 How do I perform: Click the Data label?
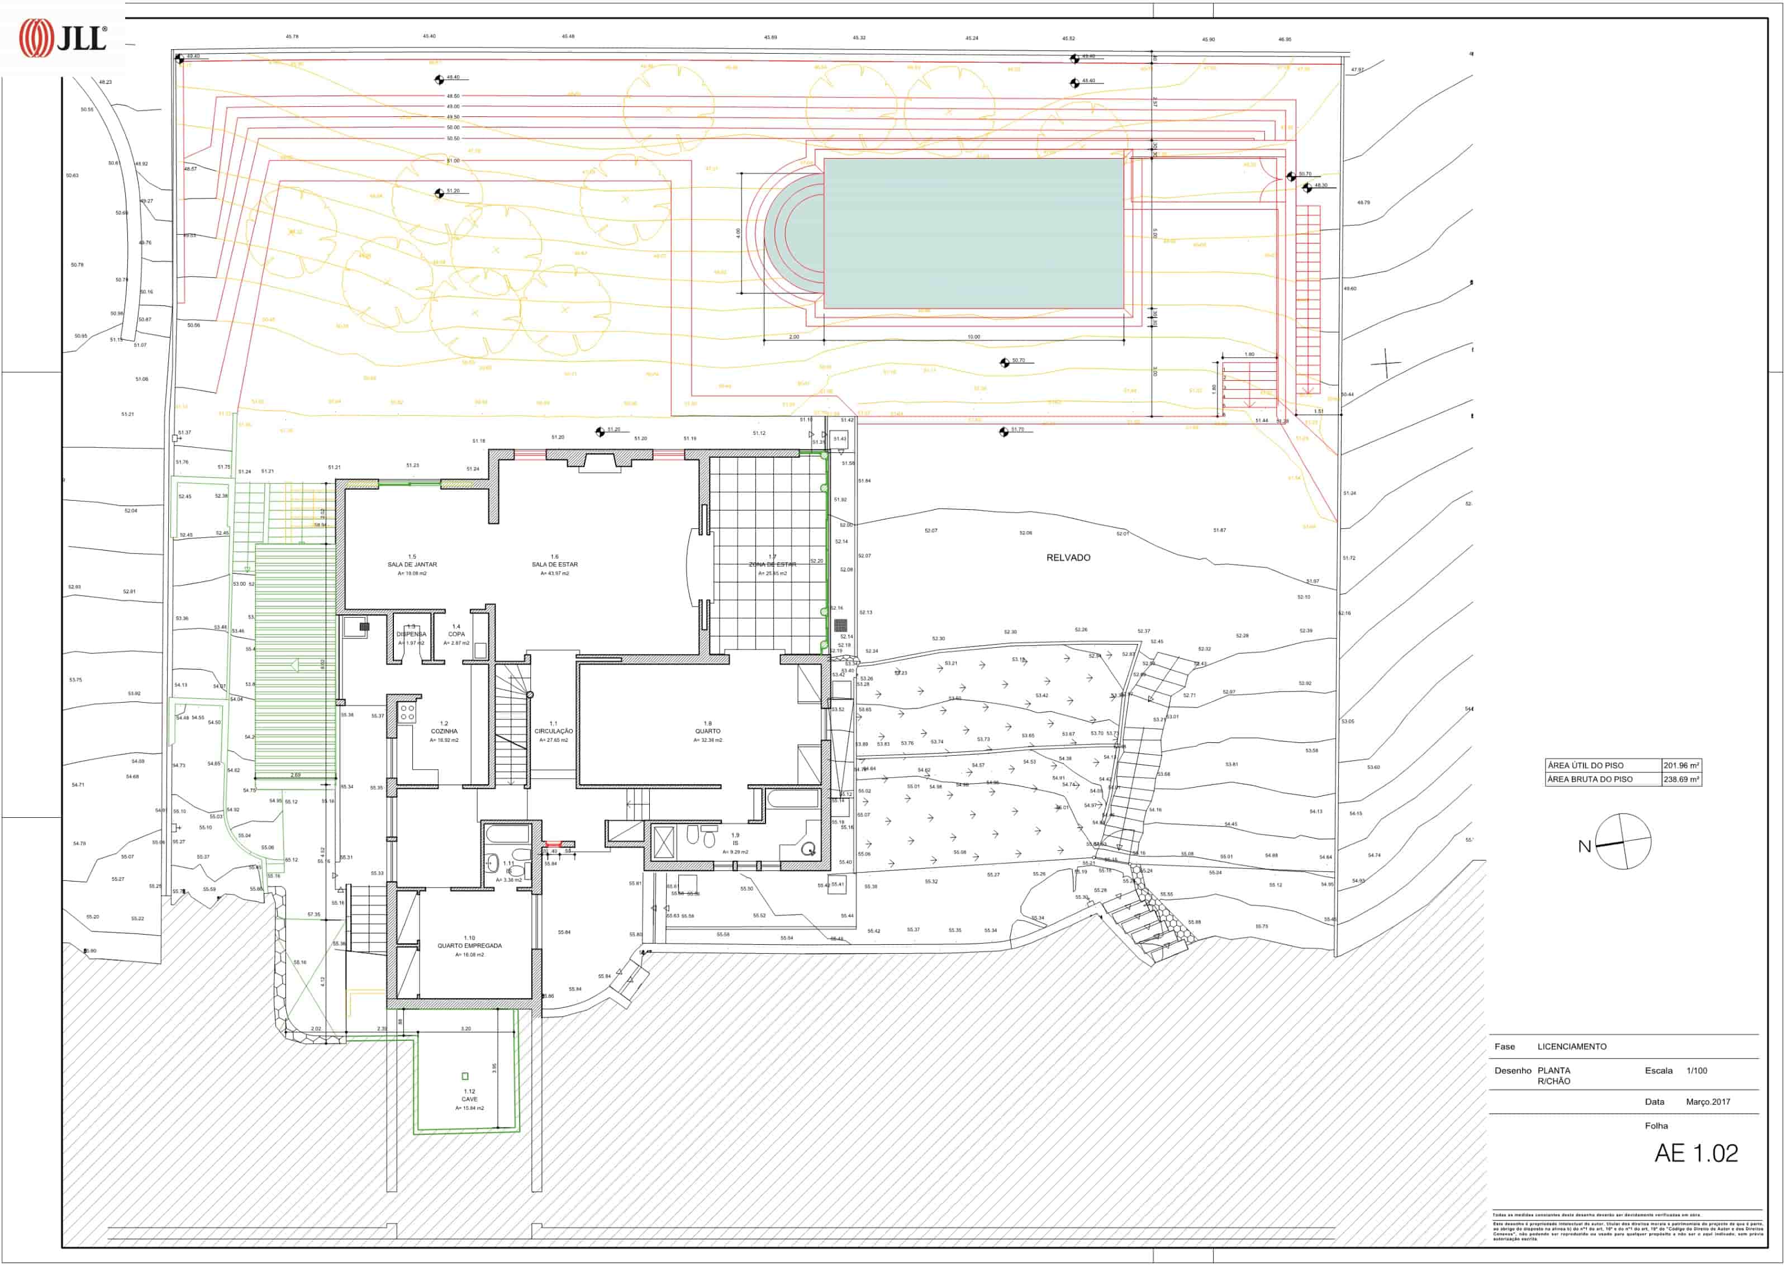click(1655, 1101)
